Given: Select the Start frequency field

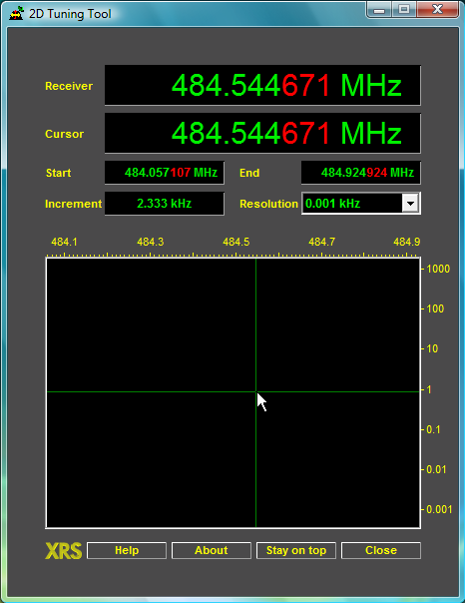Looking at the screenshot, I should 164,173.
